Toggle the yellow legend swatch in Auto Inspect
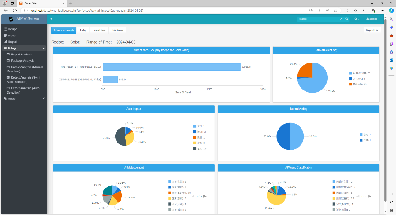396x215 pixels. 195,143
